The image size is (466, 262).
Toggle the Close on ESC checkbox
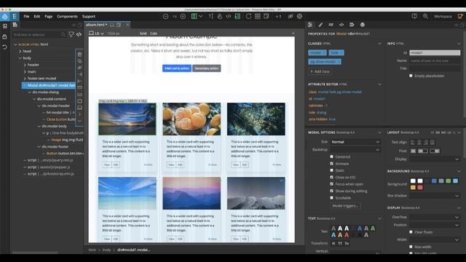332,177
